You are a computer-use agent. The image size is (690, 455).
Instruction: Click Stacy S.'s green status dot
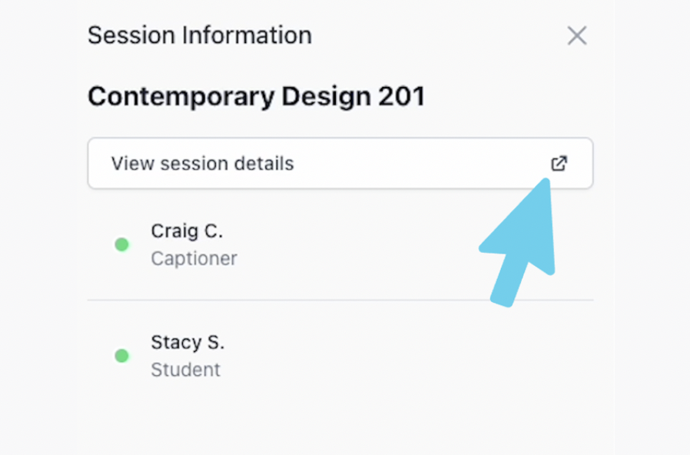pyautogui.click(x=122, y=356)
